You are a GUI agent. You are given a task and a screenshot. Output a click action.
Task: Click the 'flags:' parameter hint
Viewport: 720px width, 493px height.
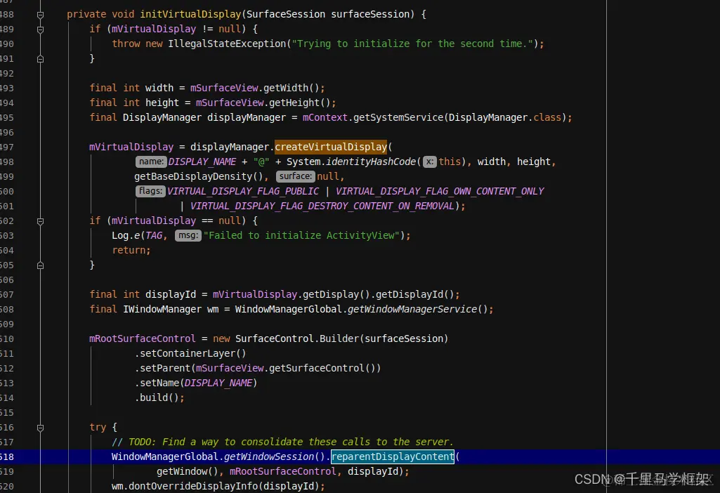[150, 191]
